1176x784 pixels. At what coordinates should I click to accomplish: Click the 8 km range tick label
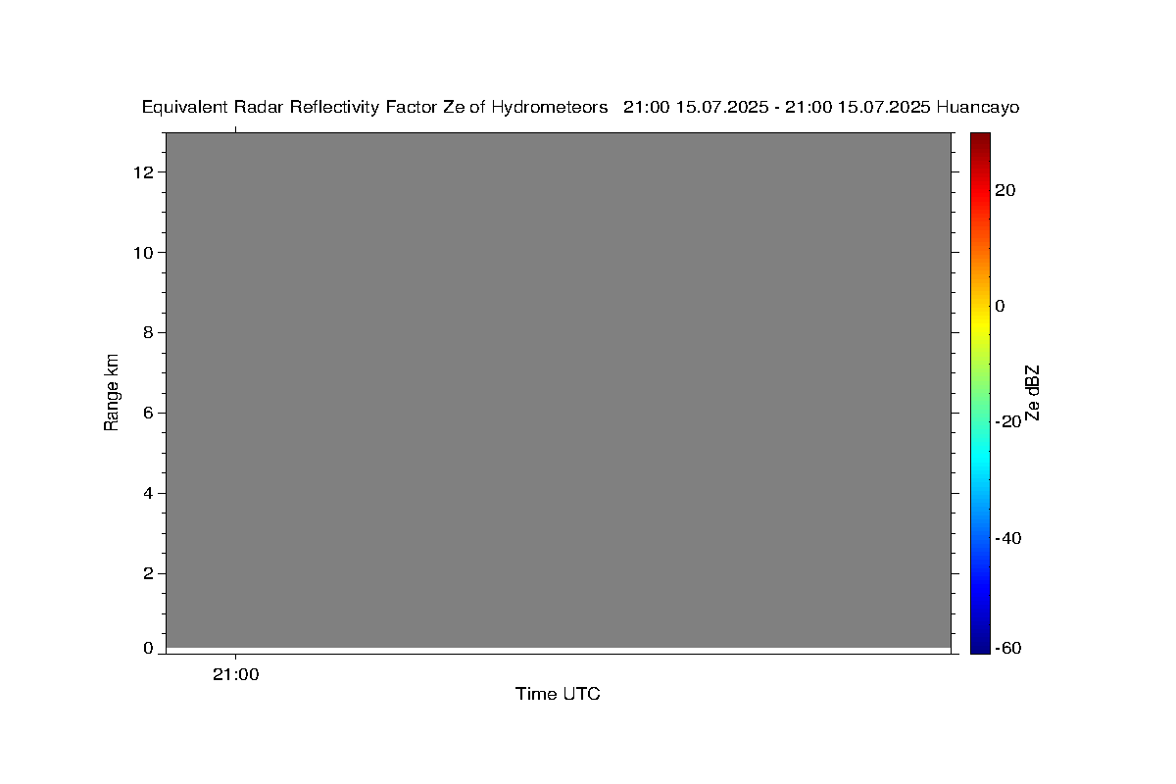click(149, 333)
